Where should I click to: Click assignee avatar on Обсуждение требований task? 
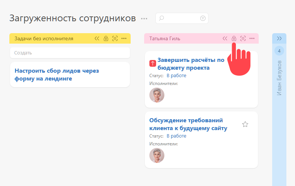click(157, 155)
